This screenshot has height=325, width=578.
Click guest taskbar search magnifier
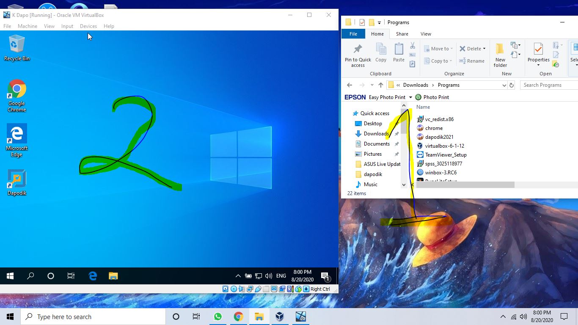coord(30,276)
